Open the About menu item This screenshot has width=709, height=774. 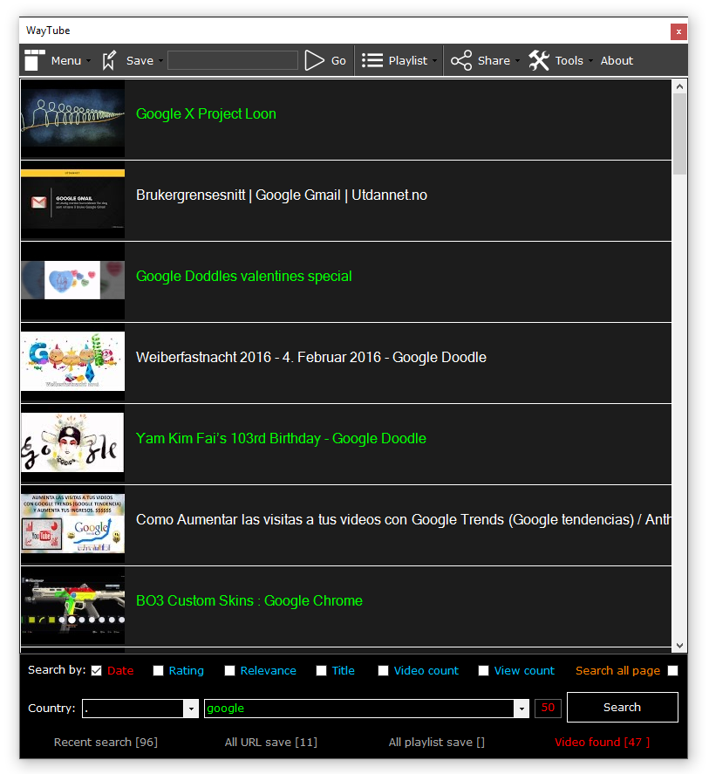coord(617,61)
